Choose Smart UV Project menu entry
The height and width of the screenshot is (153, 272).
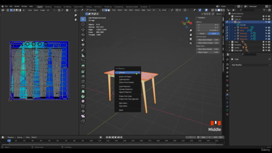click(x=127, y=76)
